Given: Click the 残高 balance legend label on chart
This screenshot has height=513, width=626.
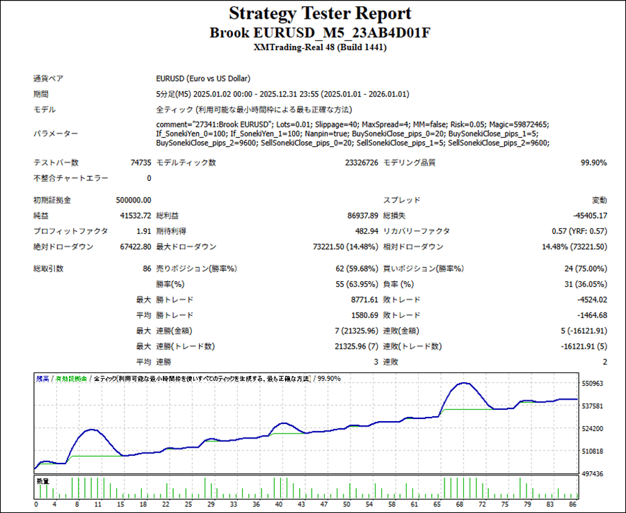Looking at the screenshot, I should pos(42,379).
